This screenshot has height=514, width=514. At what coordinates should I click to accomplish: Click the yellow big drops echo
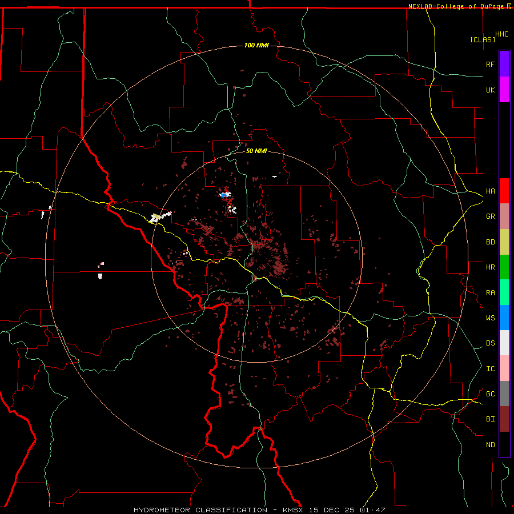(x=156, y=216)
